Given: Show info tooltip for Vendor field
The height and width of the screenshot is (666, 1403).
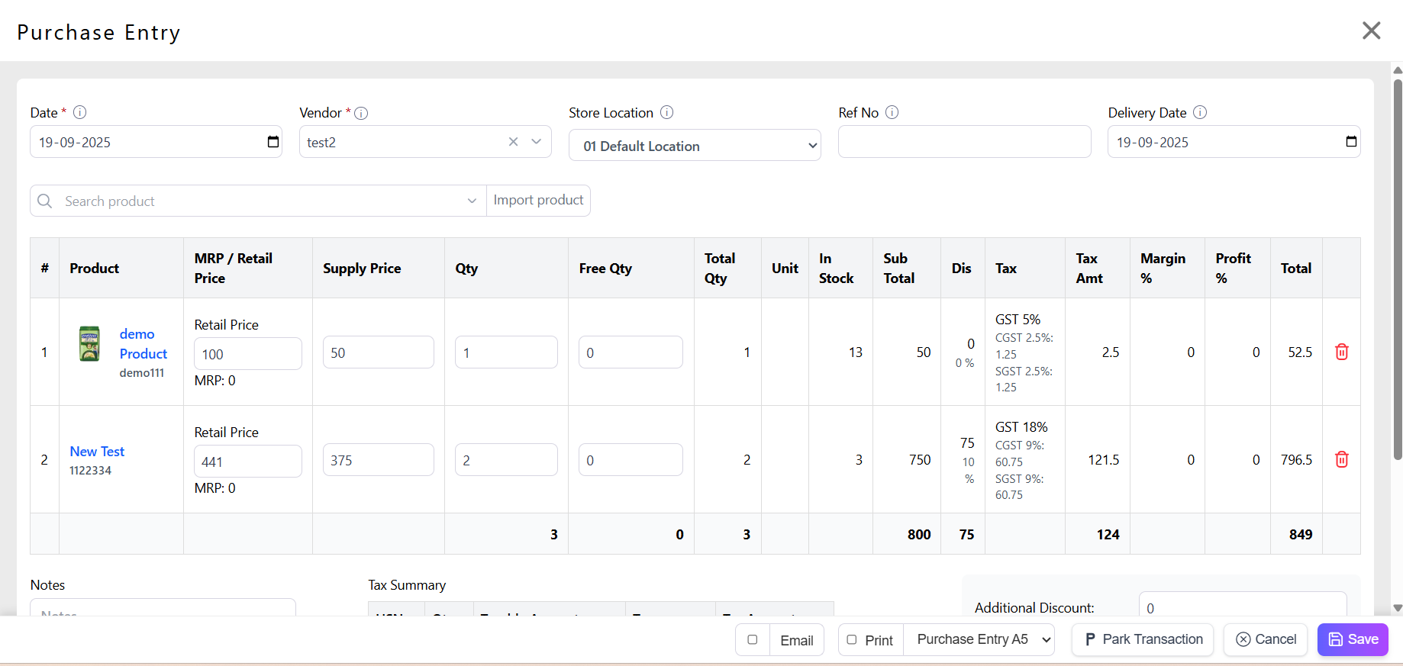Looking at the screenshot, I should pyautogui.click(x=362, y=113).
